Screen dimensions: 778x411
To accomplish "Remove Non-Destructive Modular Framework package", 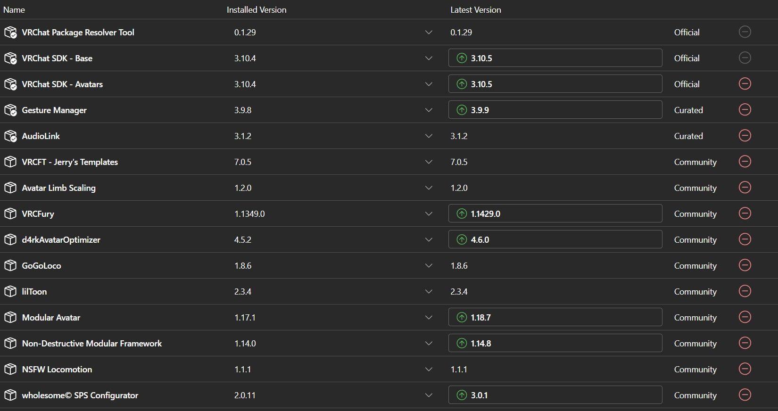I will [745, 343].
